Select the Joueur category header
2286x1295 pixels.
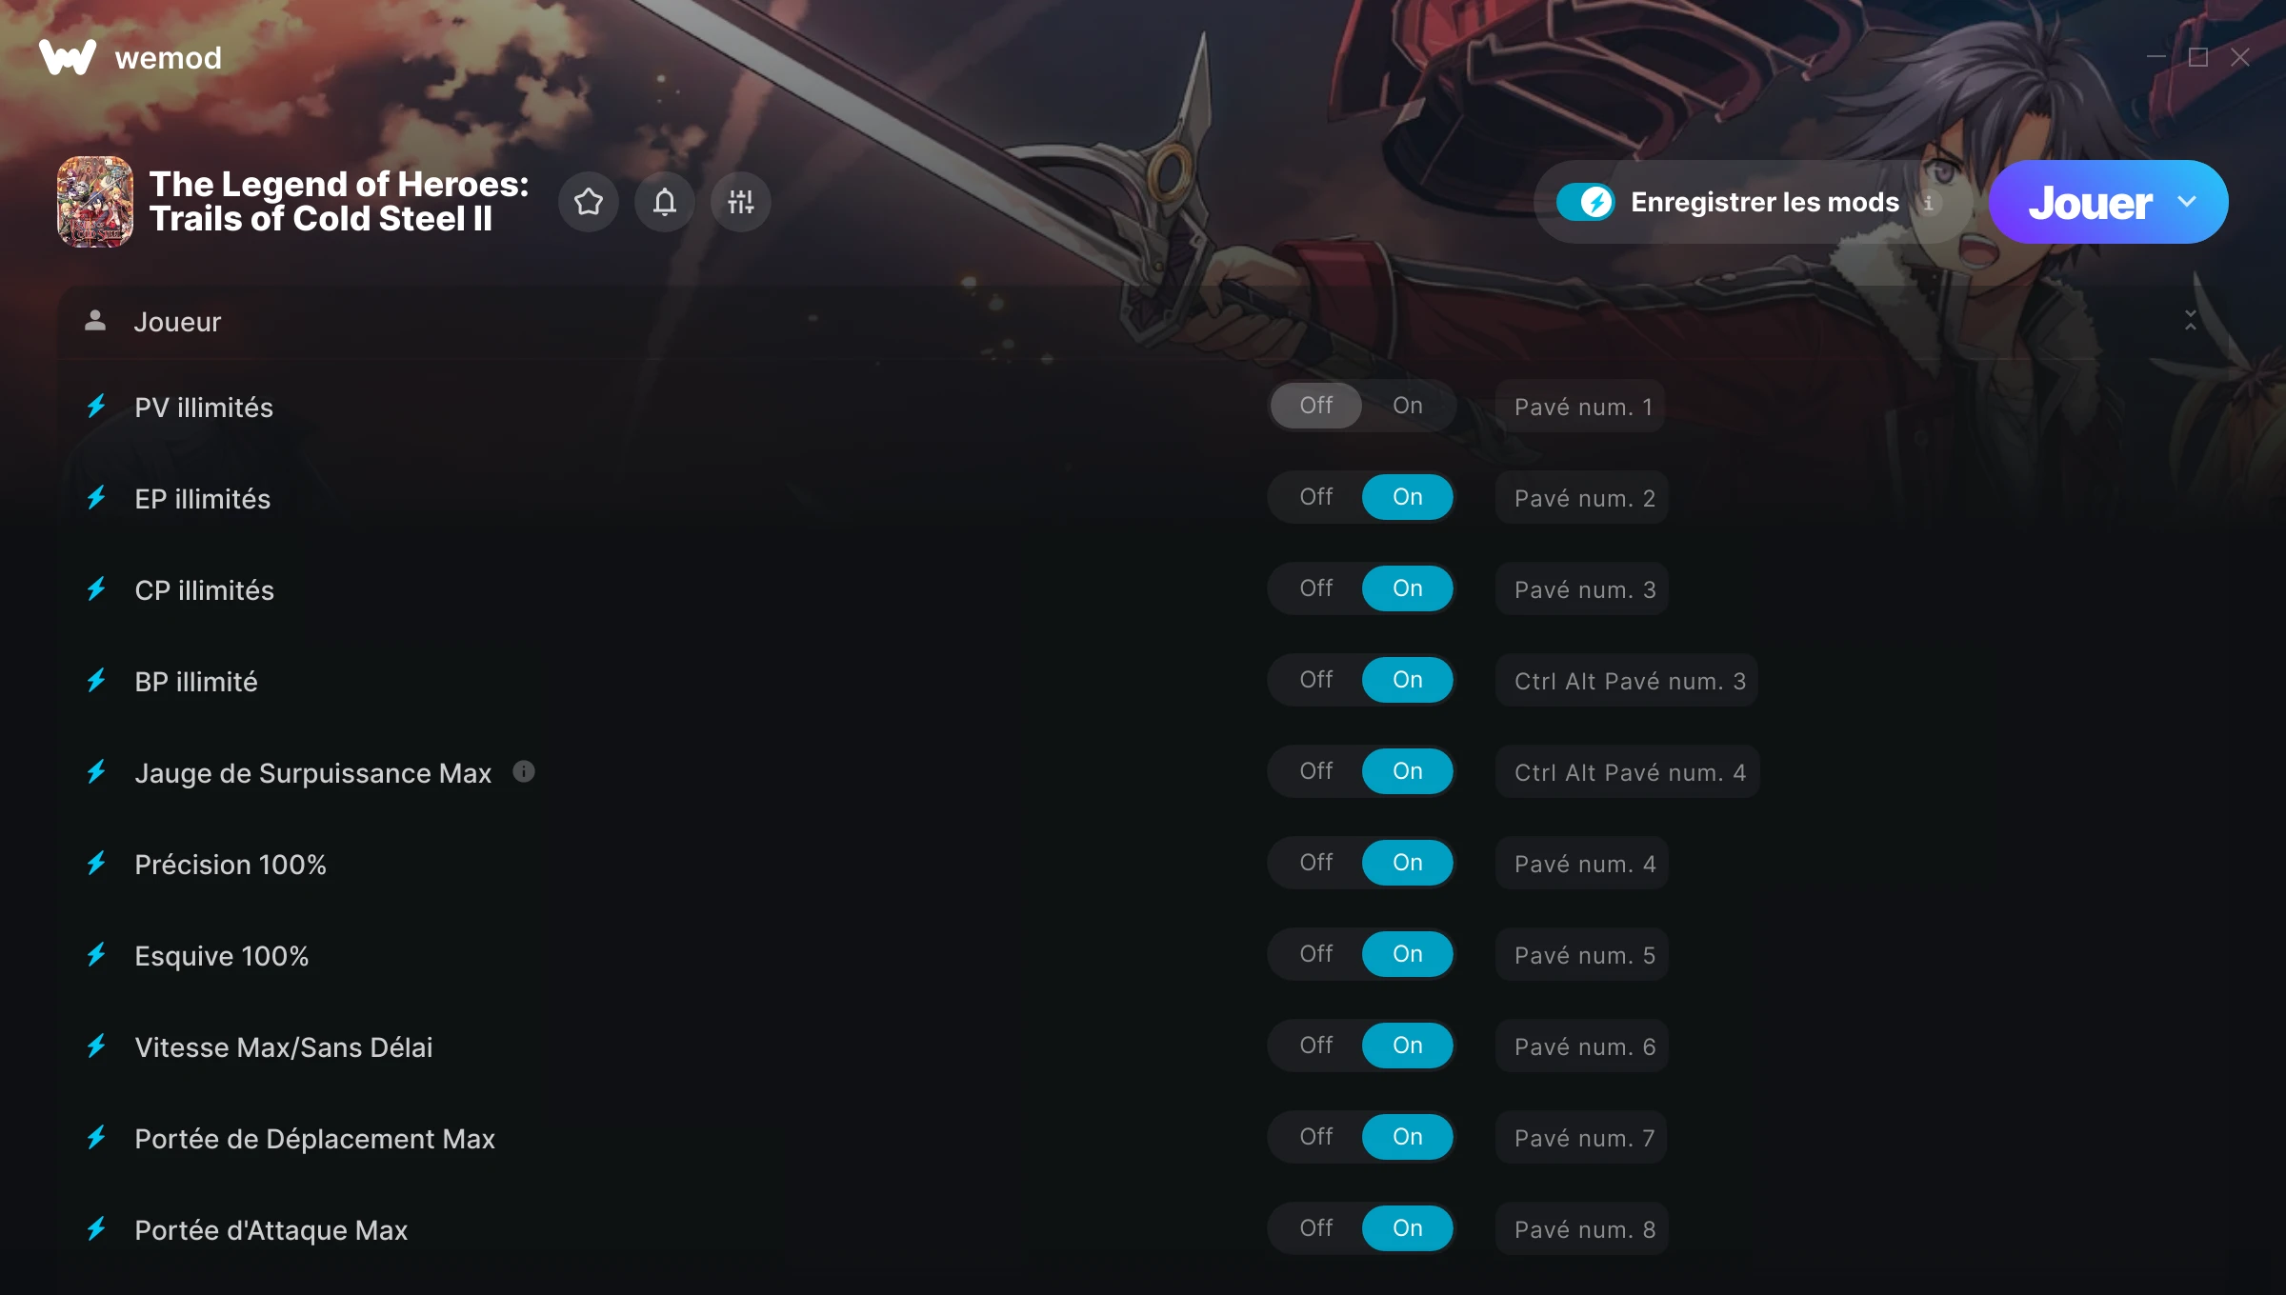click(1143, 322)
